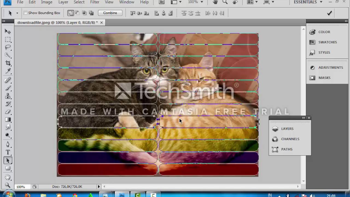
Task: Select the Dodge tool
Action: coord(8,135)
